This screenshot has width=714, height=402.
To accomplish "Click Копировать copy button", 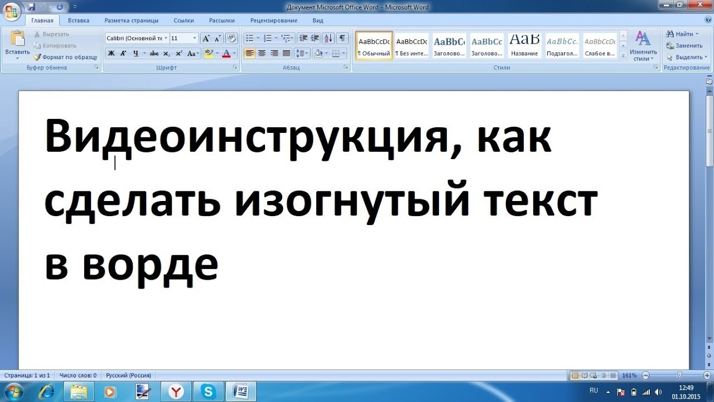I will 55,46.
